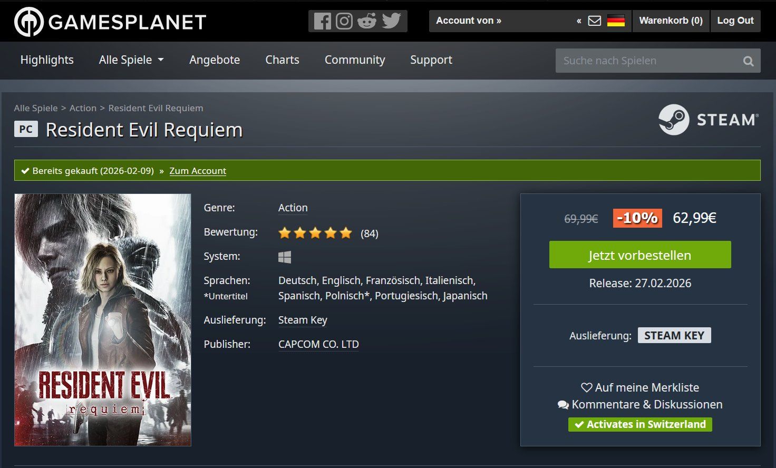This screenshot has height=468, width=776.
Task: Click the 62,99€ price
Action: 694,218
